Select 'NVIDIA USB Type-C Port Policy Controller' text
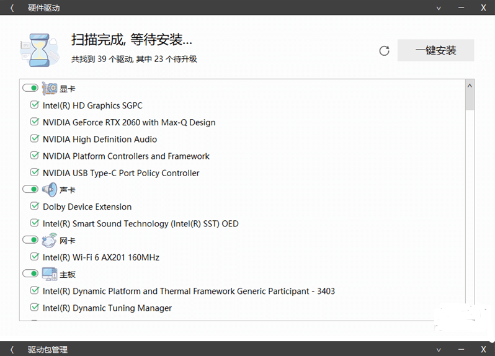The image size is (495, 356). click(121, 173)
